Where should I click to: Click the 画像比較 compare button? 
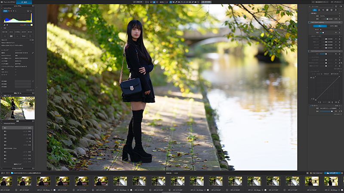click(x=138, y=2)
